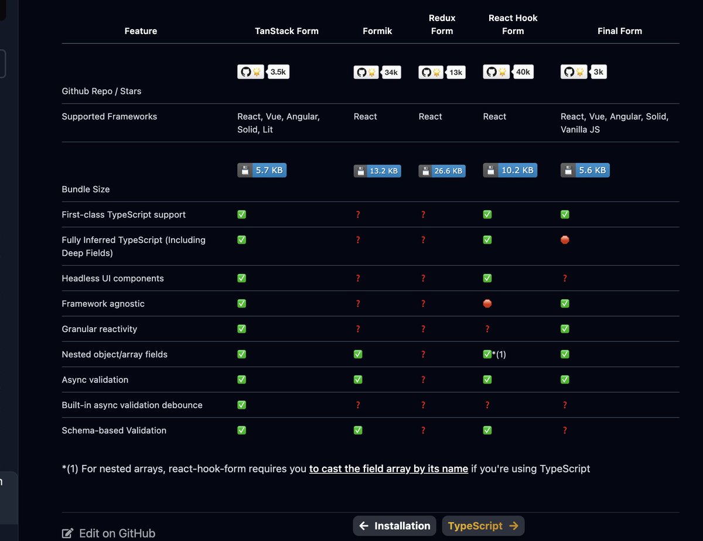Click Formik's 'React' supported frameworks cell
Image resolution: width=703 pixels, height=541 pixels.
[x=366, y=117]
